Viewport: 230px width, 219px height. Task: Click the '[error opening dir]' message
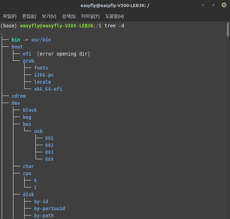[x=63, y=54]
